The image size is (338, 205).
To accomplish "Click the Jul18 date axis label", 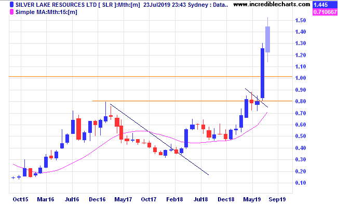I will tap(201, 199).
